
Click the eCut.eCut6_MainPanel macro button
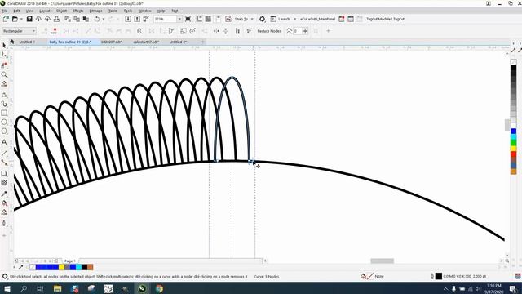[317, 19]
